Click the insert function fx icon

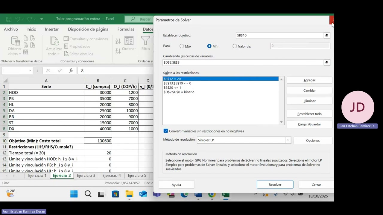click(x=71, y=70)
